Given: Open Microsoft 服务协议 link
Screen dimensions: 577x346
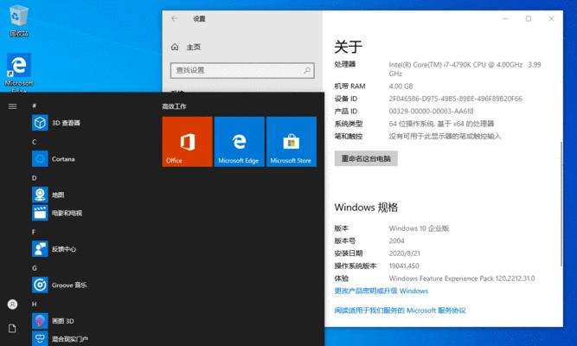Looking at the screenshot, I should 400,311.
